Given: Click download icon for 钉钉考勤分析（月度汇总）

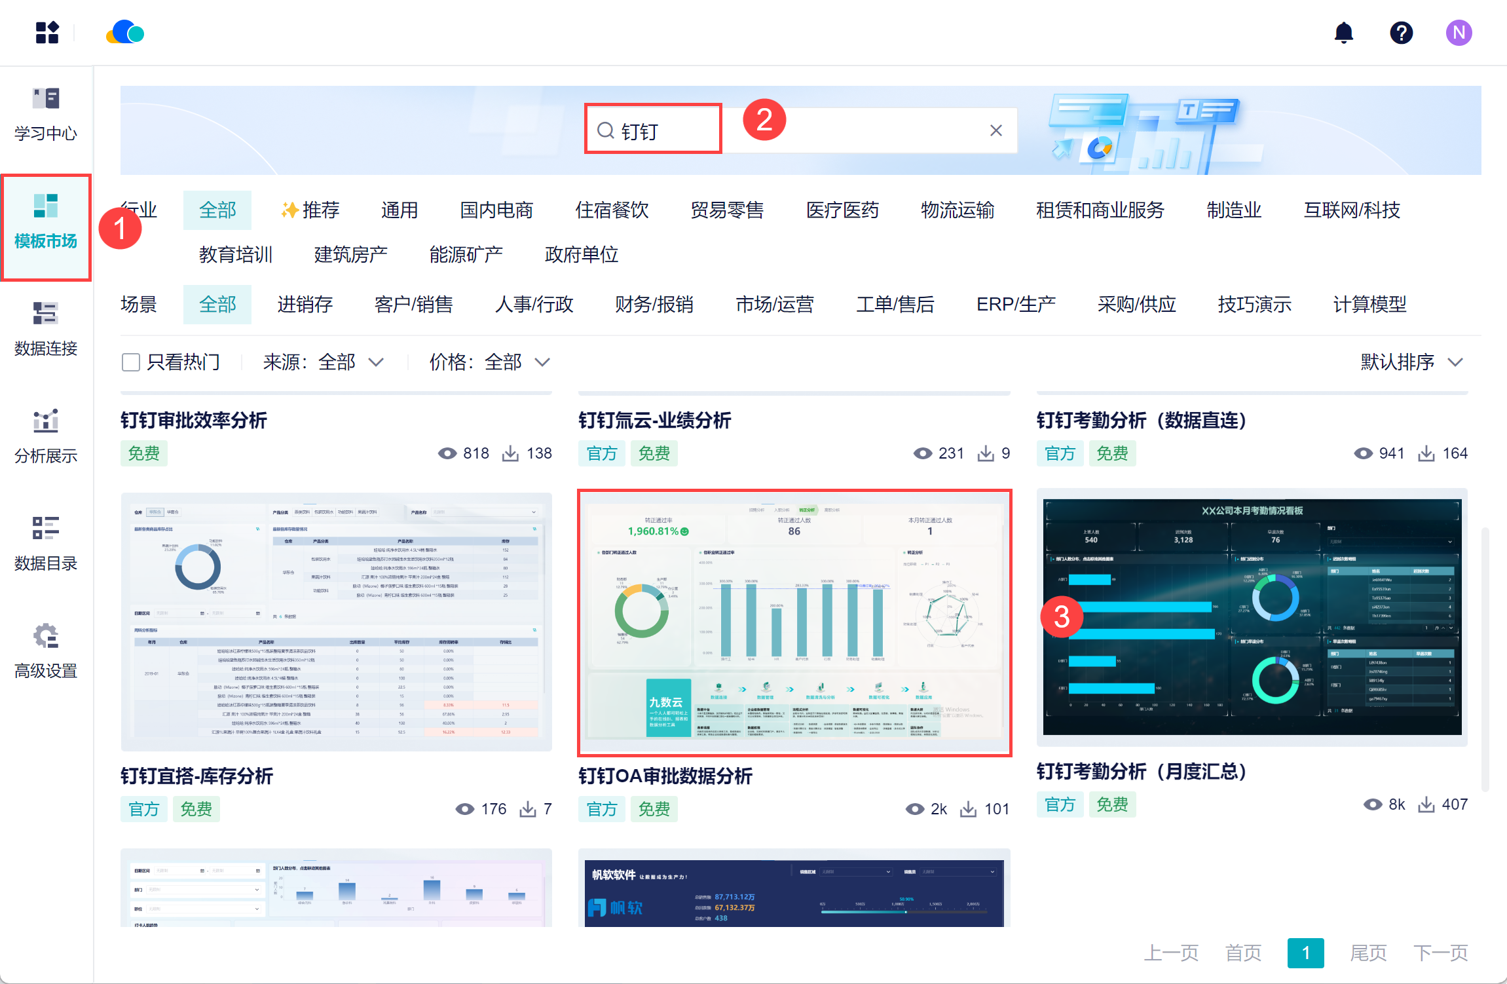Looking at the screenshot, I should [1426, 804].
